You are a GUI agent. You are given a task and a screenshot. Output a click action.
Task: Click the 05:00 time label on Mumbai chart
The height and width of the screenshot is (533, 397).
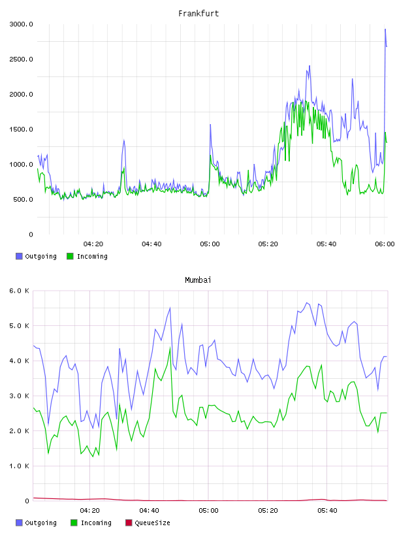[208, 511]
